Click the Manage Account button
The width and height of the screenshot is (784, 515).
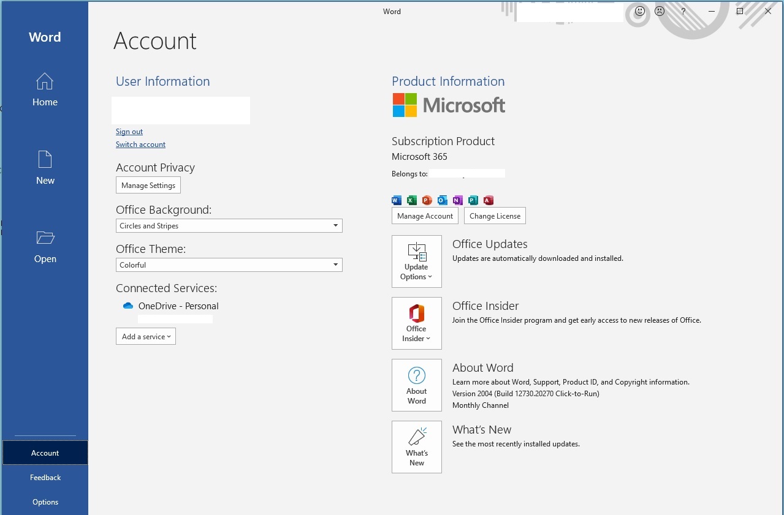[425, 216]
